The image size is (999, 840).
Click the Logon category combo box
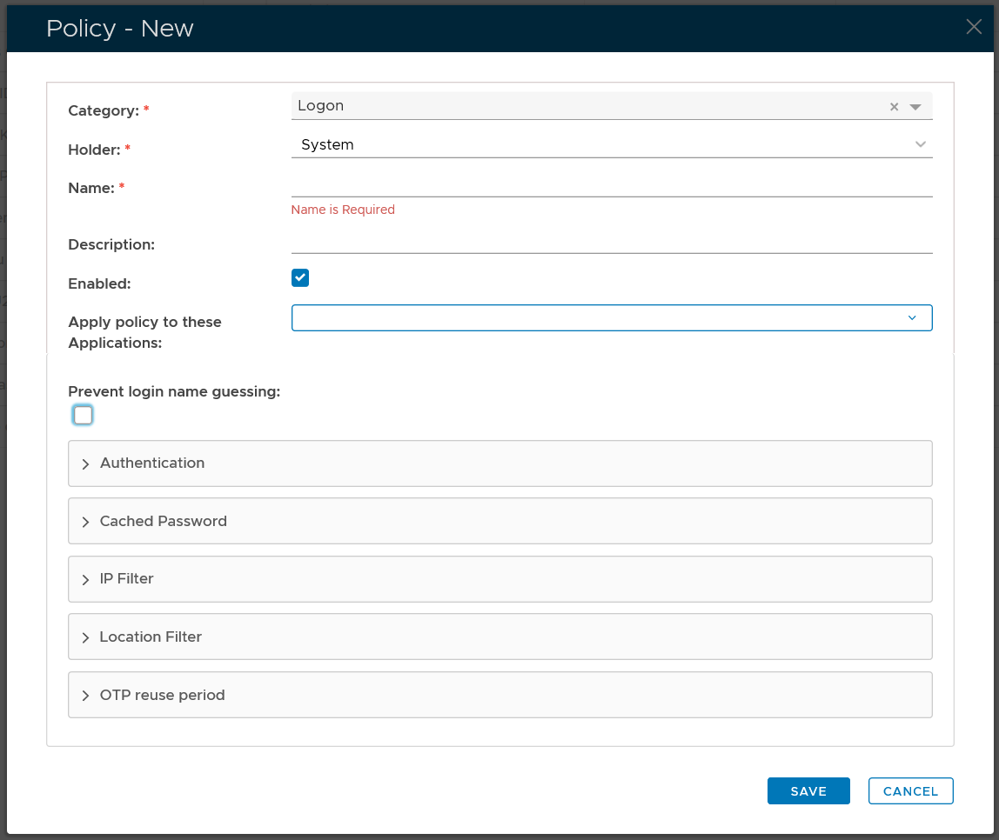pos(583,106)
